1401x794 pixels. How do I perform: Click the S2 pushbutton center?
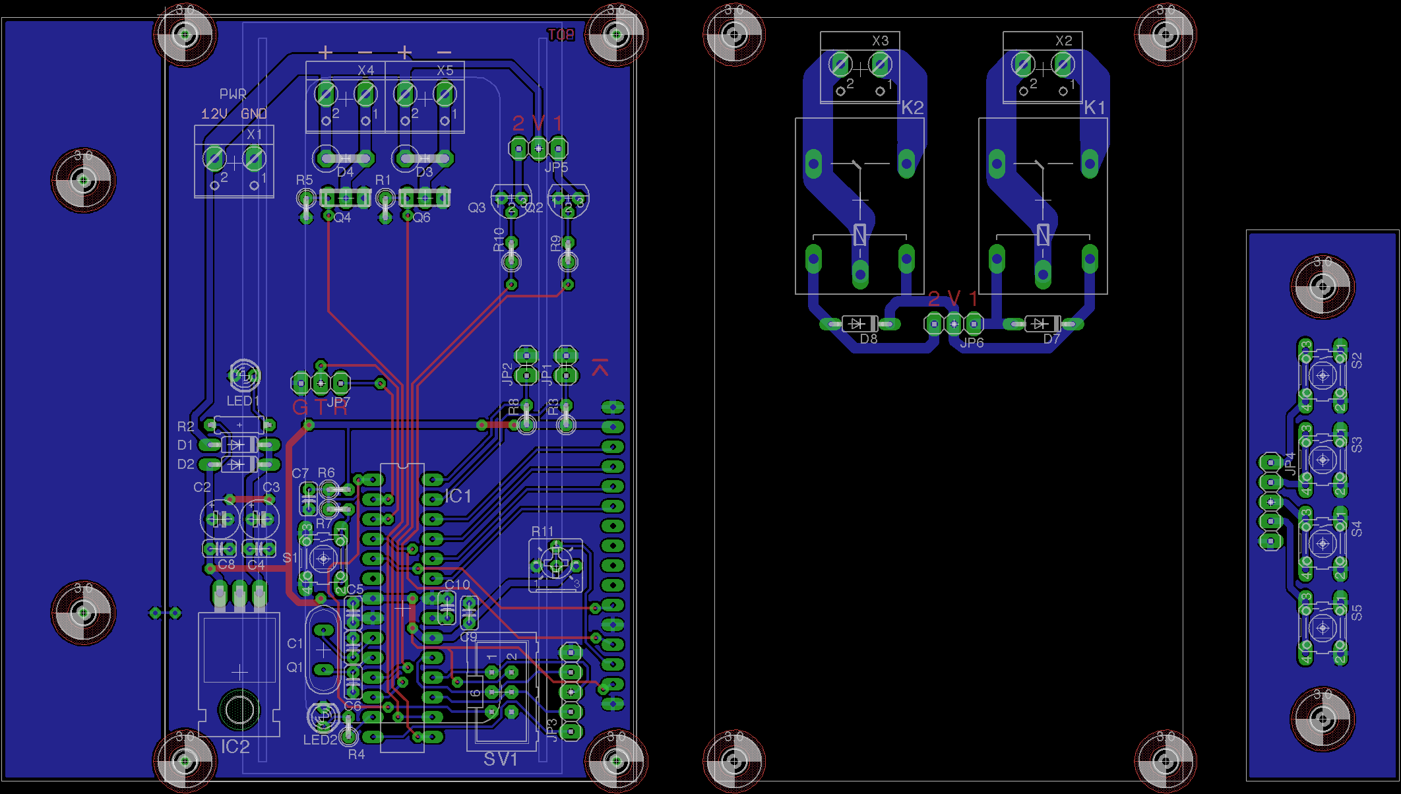[x=1323, y=375]
